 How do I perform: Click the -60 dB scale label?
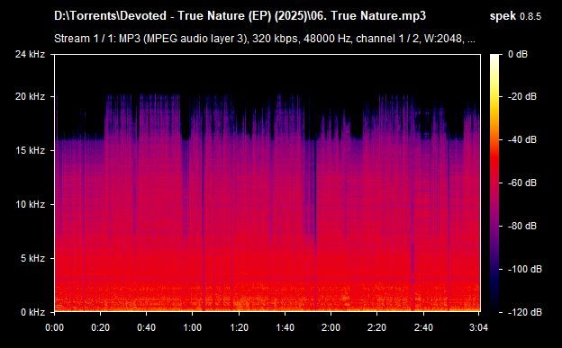coord(522,183)
